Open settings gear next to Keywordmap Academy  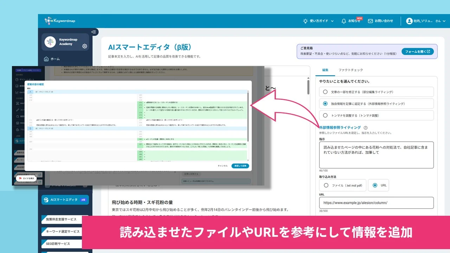click(84, 46)
